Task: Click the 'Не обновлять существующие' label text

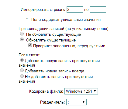Action: coord(54,35)
